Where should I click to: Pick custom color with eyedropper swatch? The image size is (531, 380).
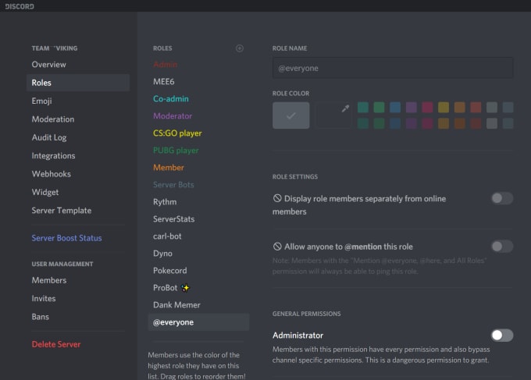pos(334,115)
